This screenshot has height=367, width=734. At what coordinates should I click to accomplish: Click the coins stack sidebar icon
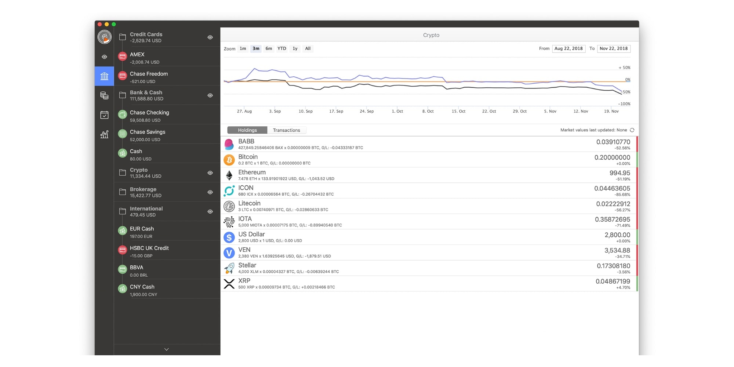[x=104, y=96]
